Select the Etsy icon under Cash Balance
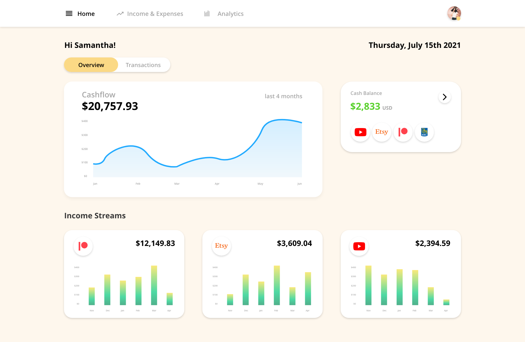The height and width of the screenshot is (342, 525). (x=381, y=132)
